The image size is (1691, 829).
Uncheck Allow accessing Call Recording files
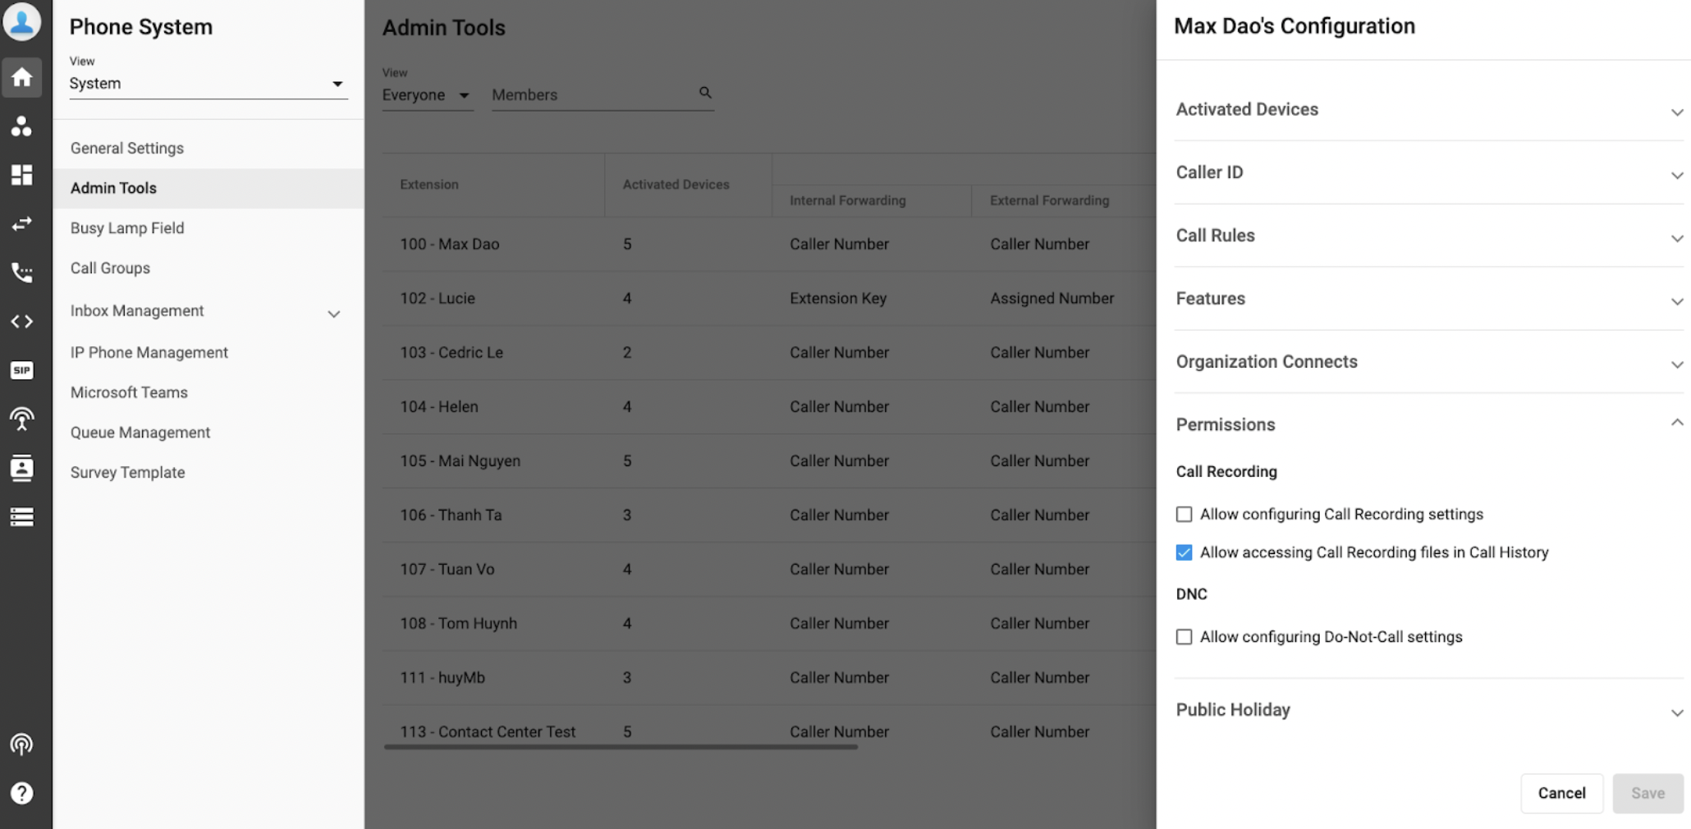[1184, 552]
